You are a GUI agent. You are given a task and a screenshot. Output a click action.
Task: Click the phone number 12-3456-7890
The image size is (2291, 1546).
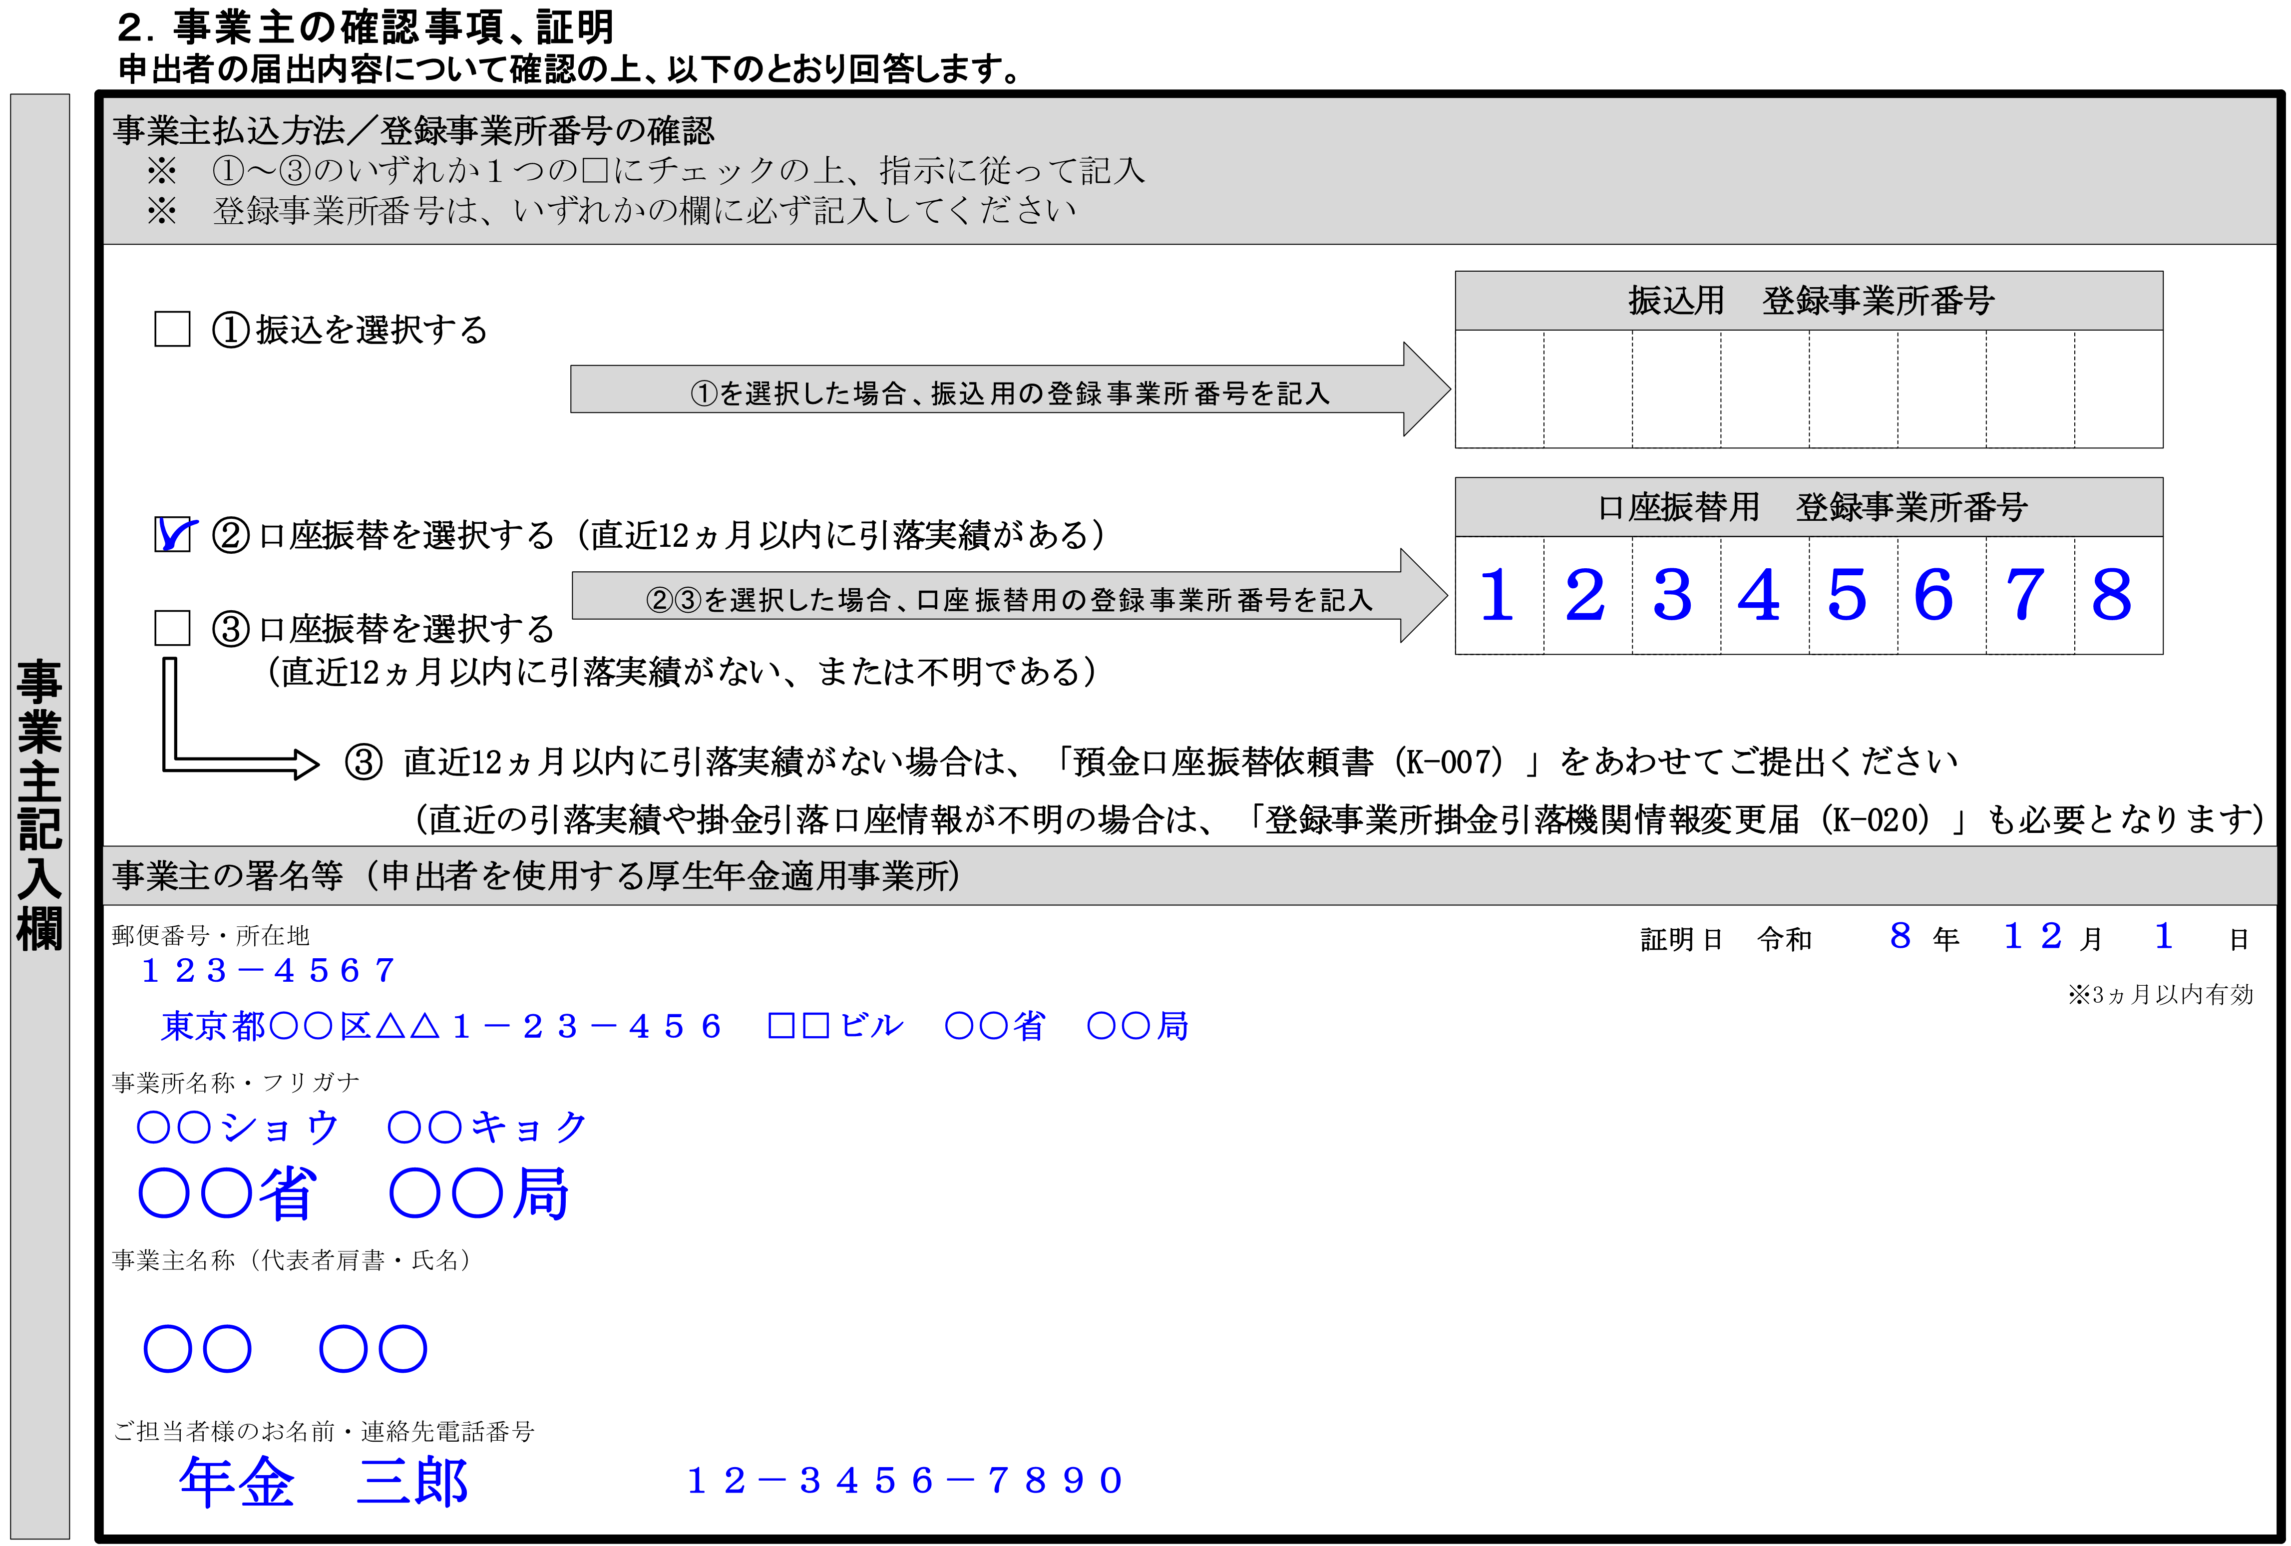[x=905, y=1481]
